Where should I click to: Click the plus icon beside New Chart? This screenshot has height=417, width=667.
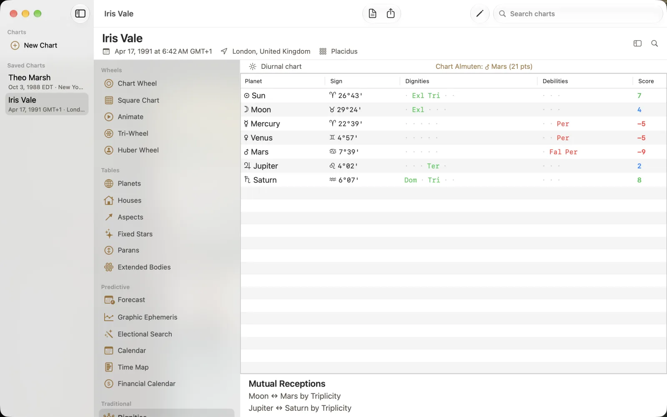click(15, 45)
